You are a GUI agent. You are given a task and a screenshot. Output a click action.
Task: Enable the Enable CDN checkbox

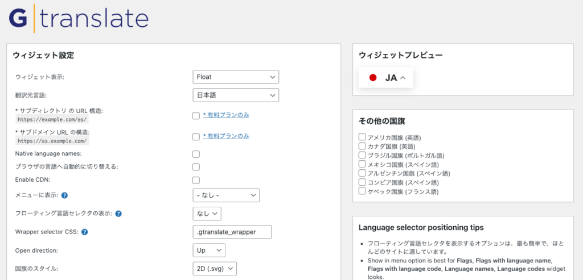196,180
